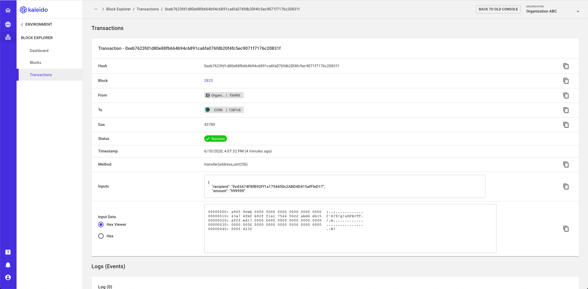
Task: Select the nodes topology icon in sidebar
Action: [8, 37]
